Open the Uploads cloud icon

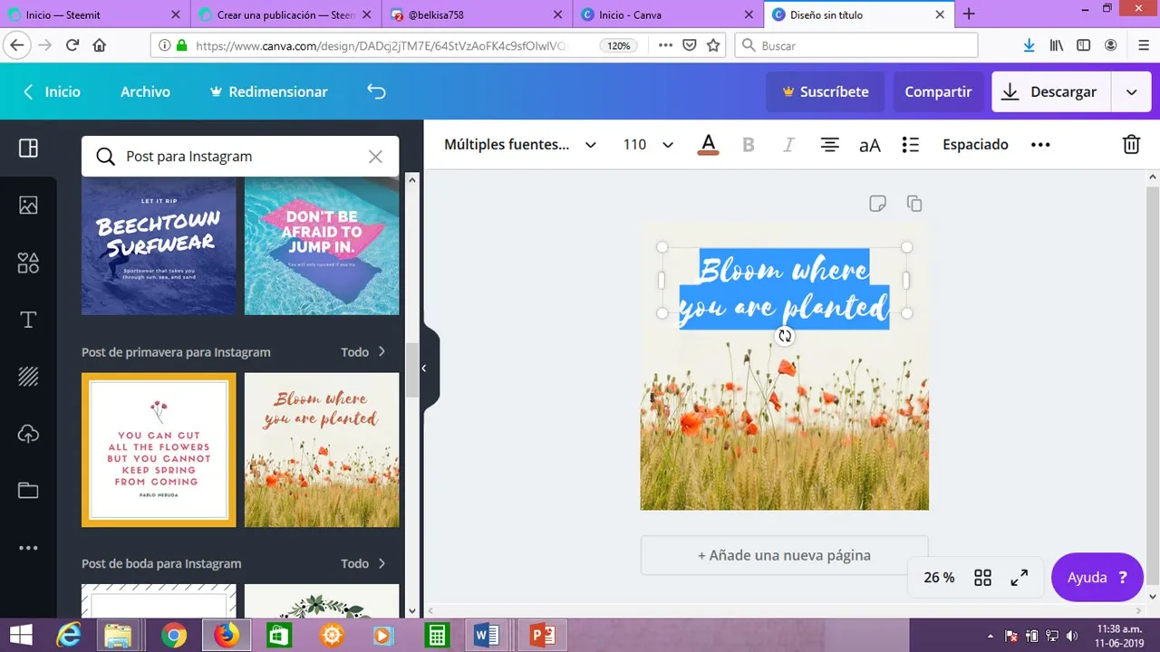tap(28, 434)
